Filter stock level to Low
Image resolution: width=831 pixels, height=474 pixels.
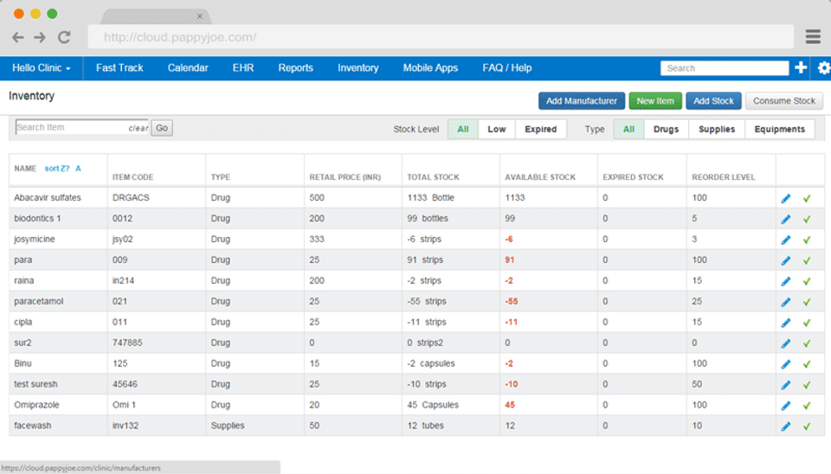[497, 129]
